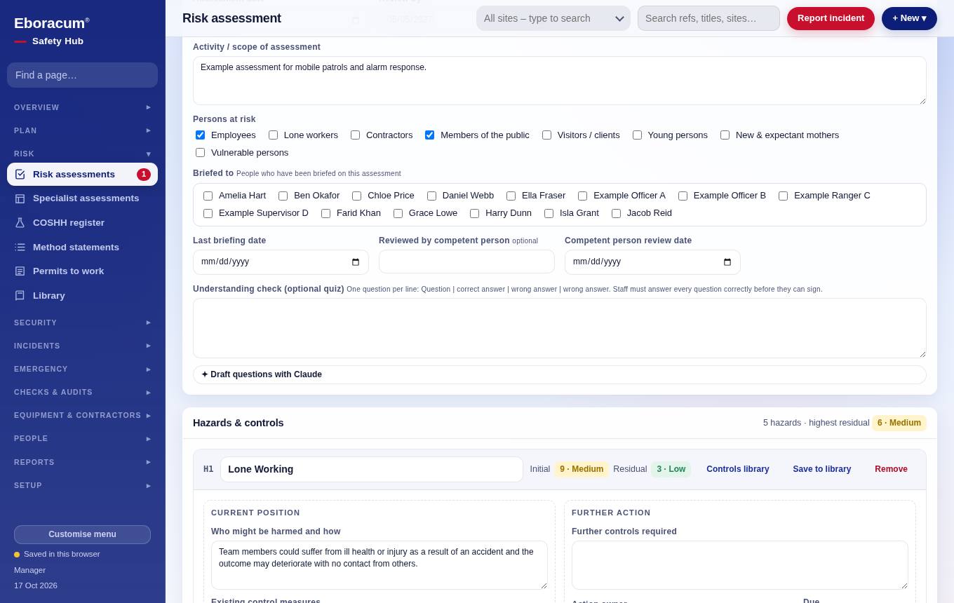Screen dimensions: 954x603
Task: Tick the Lone workers checkbox
Action: coord(273,135)
